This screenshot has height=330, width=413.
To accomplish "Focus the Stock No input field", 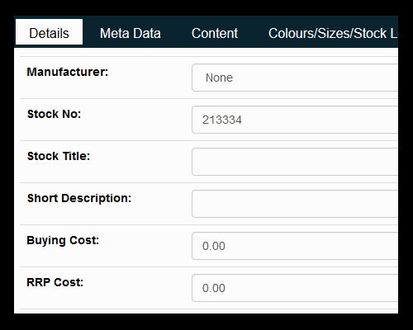I will (295, 120).
